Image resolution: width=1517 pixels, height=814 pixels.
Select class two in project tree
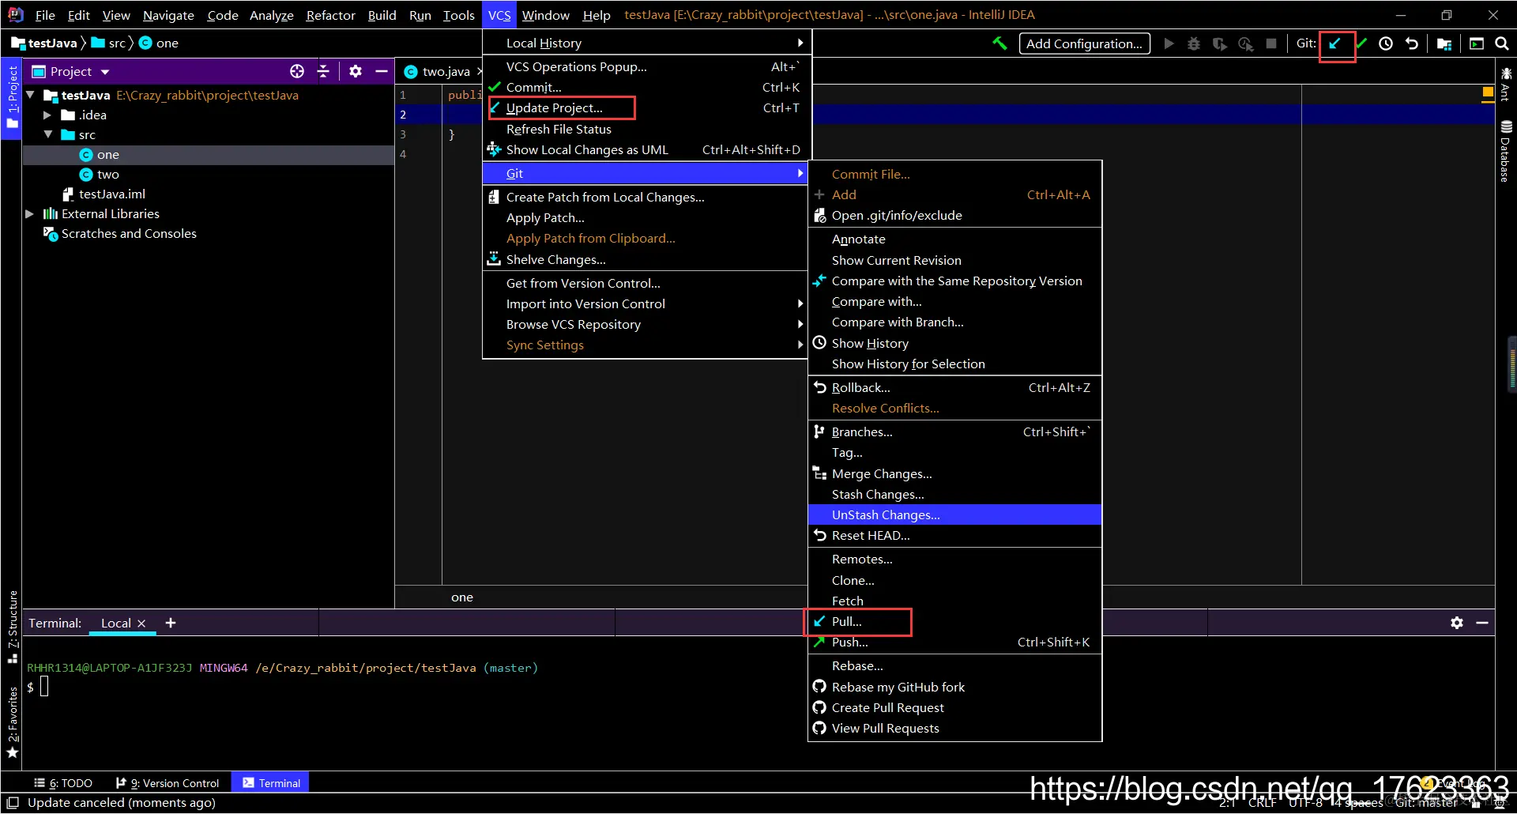100,174
